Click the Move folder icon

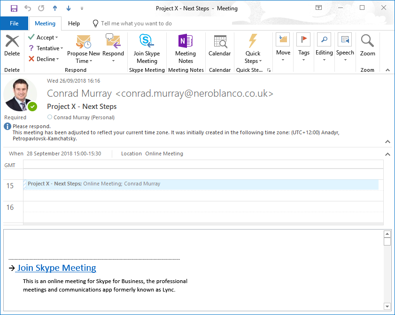point(283,39)
